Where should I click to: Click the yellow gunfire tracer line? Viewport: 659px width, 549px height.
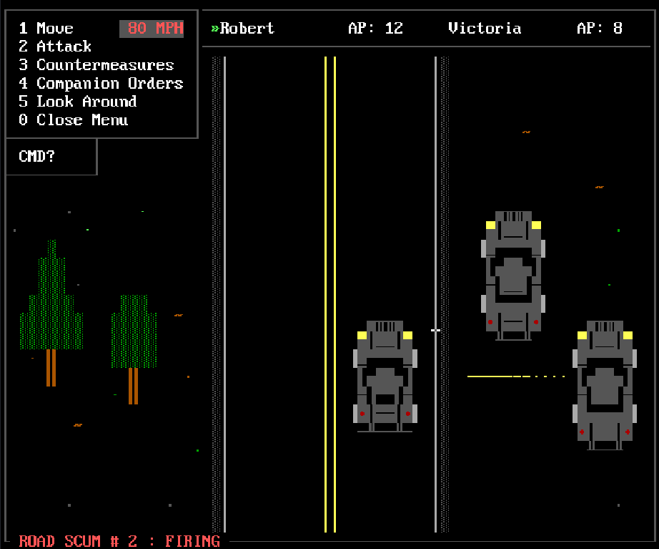tap(515, 376)
